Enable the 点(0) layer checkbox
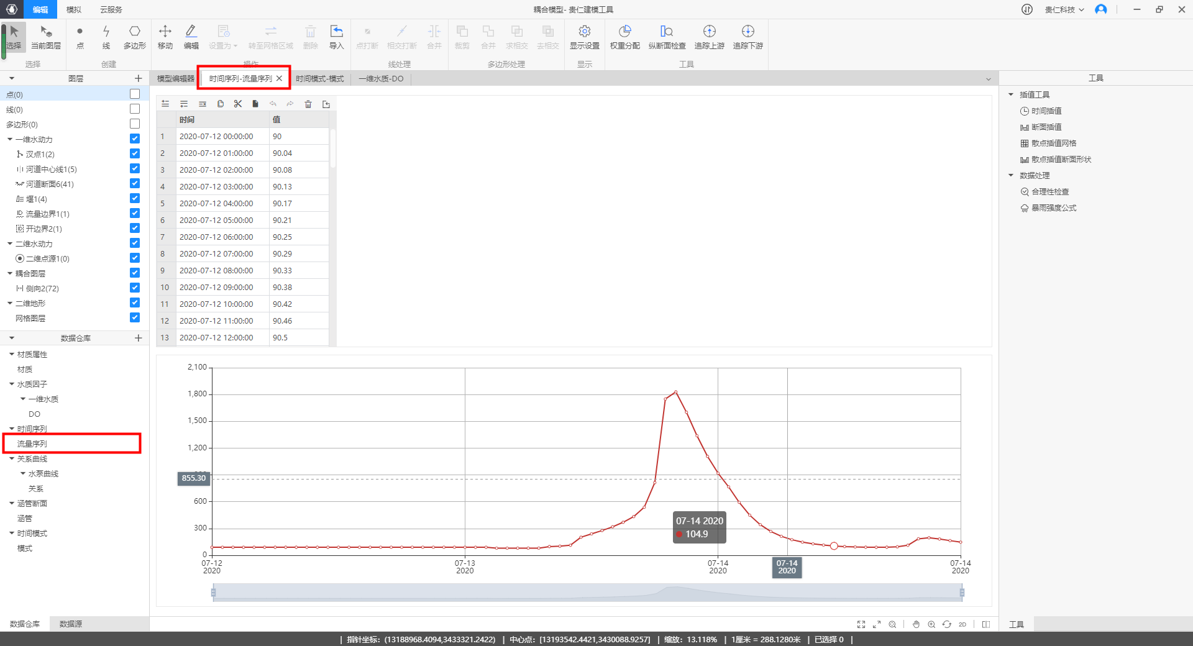The width and height of the screenshot is (1193, 646). pos(135,94)
